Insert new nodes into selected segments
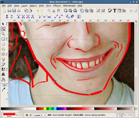Viewport: 139px width, 118px height. pyautogui.click(x=7, y=17)
